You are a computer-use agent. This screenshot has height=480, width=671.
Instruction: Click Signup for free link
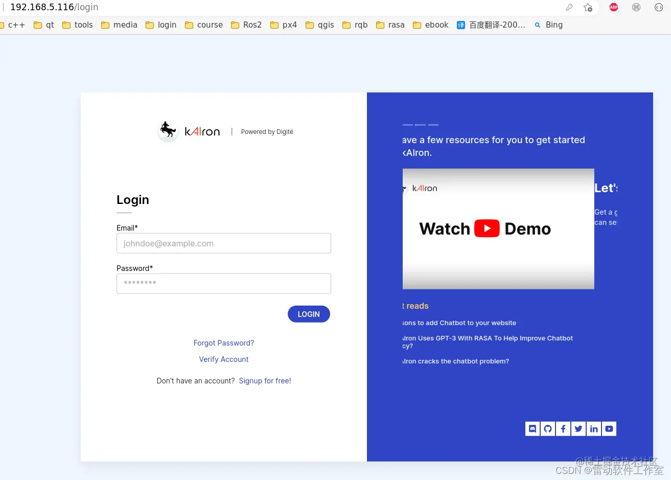(265, 381)
